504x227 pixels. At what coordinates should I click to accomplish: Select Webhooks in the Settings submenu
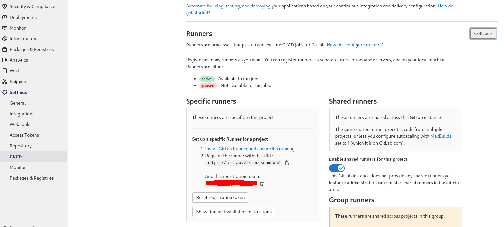click(x=21, y=124)
